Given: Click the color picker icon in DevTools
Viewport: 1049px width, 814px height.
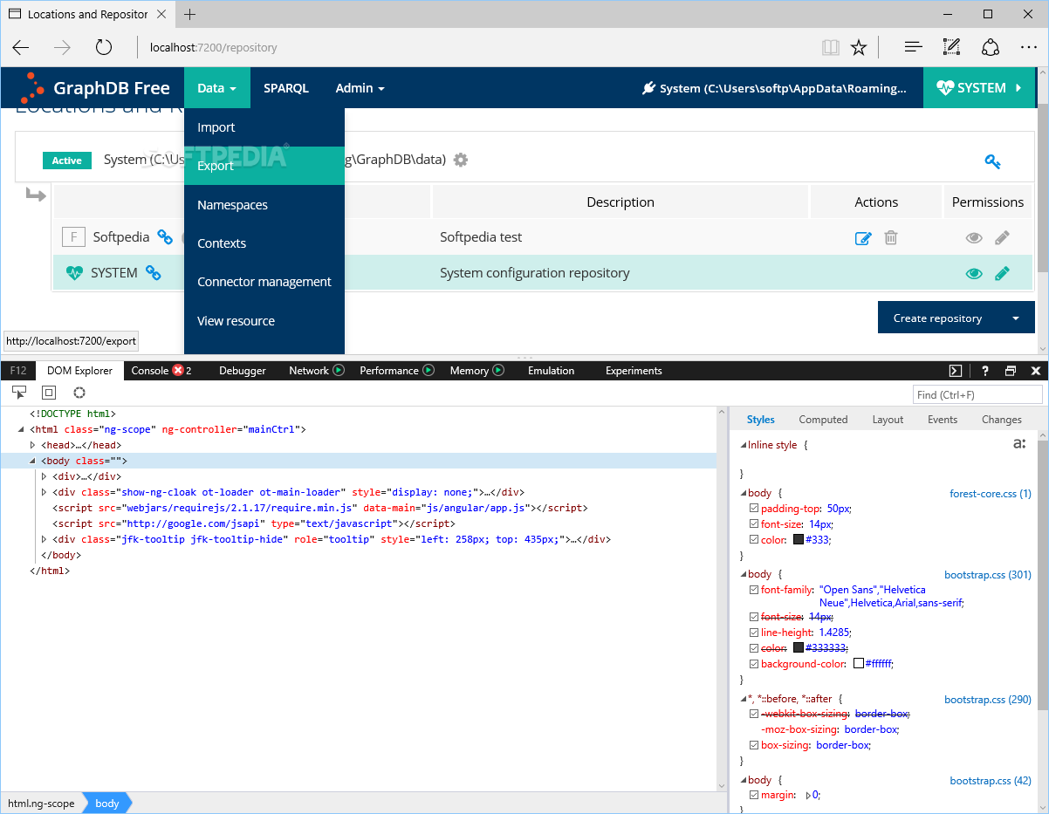Looking at the screenshot, I should (79, 393).
